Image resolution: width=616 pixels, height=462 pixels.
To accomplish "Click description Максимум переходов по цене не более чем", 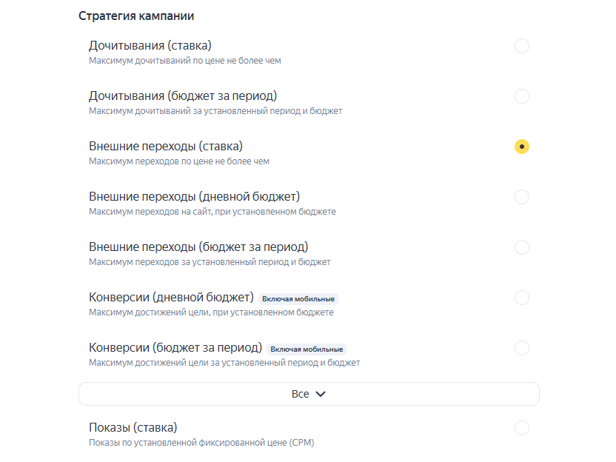I will [x=179, y=161].
